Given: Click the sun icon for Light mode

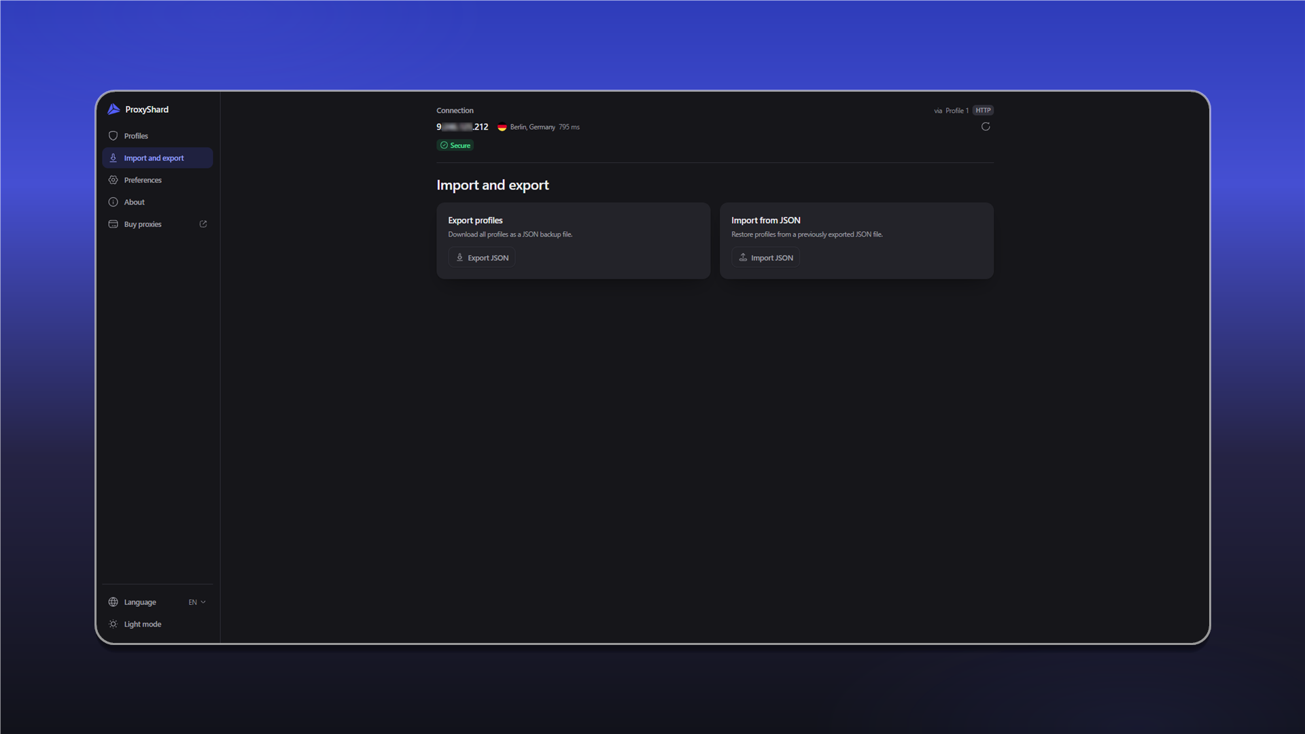Looking at the screenshot, I should point(114,624).
